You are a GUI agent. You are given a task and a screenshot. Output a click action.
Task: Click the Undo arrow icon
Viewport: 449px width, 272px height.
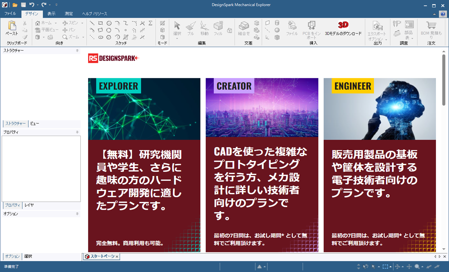[32, 5]
